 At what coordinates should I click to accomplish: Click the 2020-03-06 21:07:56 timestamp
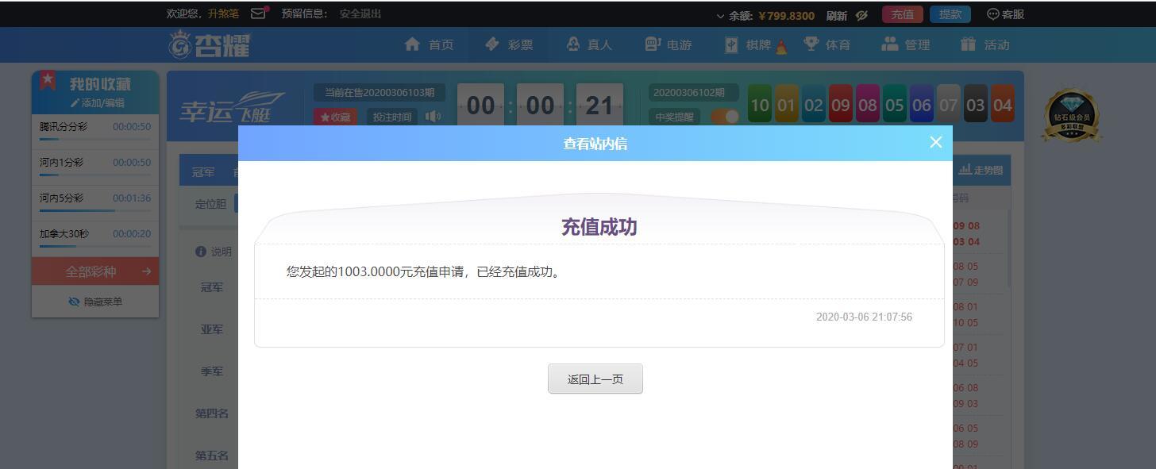[x=864, y=317]
